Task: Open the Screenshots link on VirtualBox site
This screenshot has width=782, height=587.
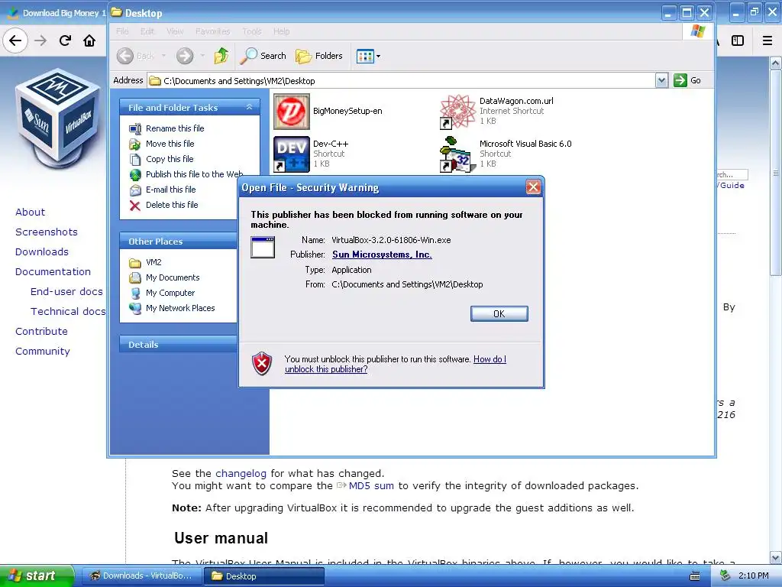Action: pyautogui.click(x=47, y=232)
